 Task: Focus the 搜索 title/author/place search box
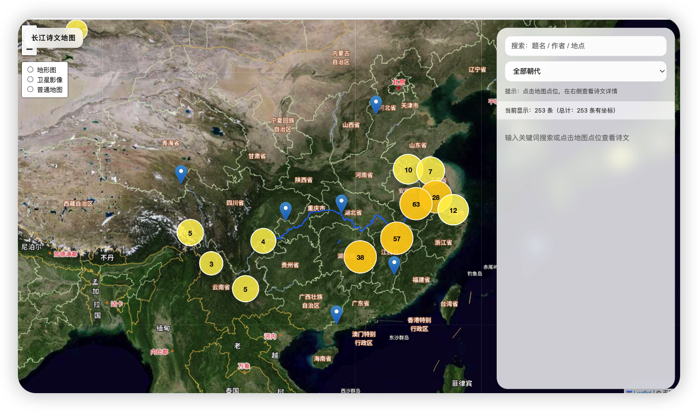click(585, 46)
